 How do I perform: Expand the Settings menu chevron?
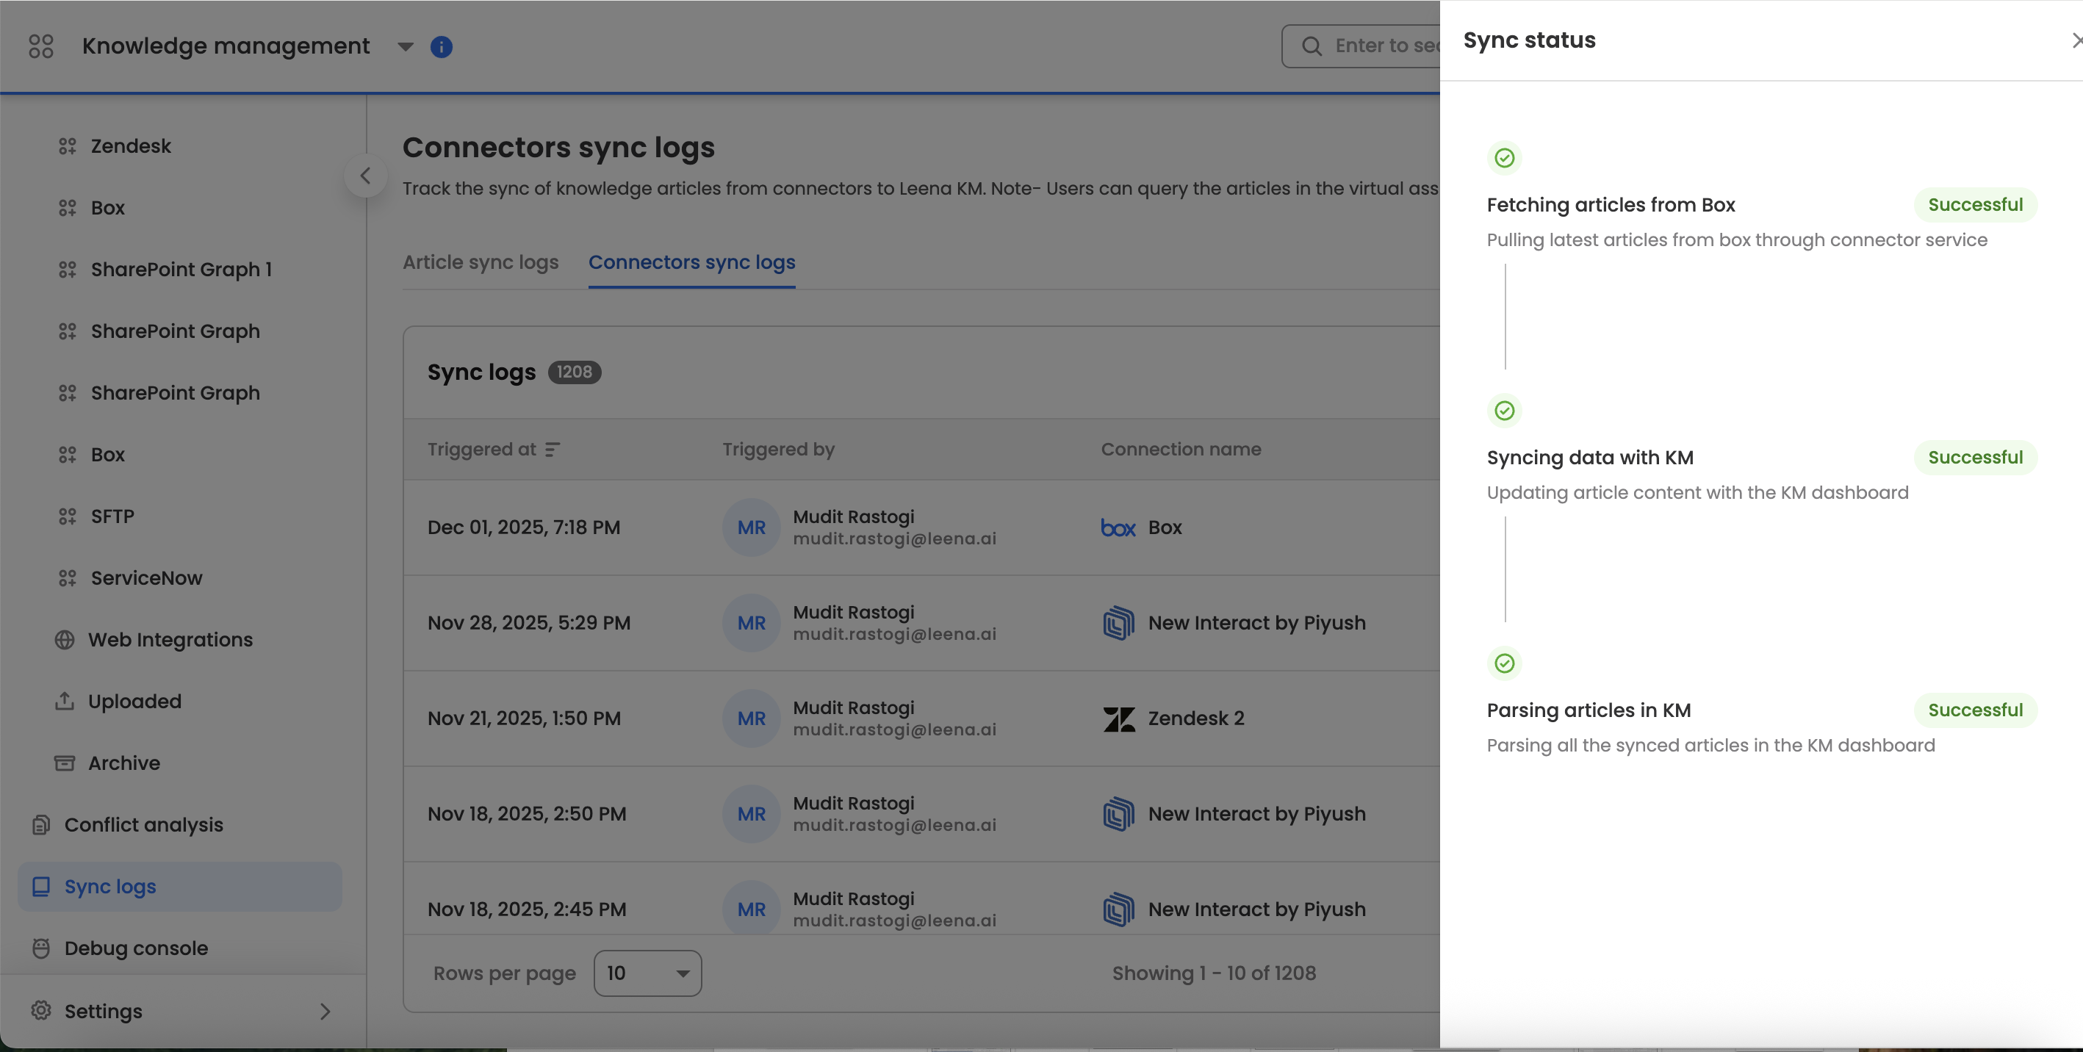pos(325,1011)
